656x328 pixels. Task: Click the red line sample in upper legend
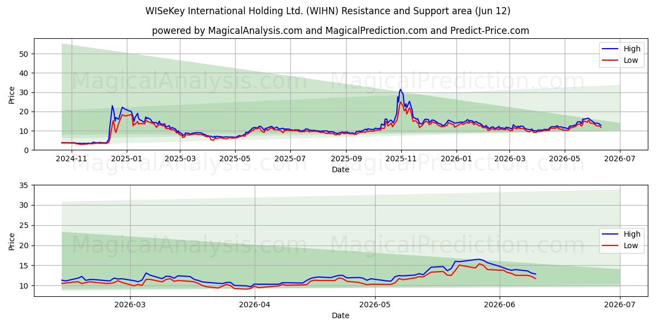click(610, 61)
